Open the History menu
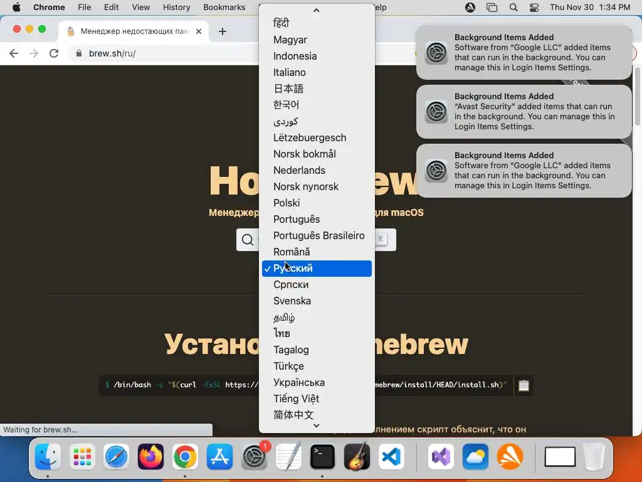The width and height of the screenshot is (642, 482). (x=176, y=7)
